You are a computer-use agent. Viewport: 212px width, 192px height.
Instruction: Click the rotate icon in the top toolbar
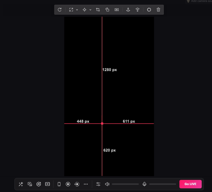tap(60, 10)
